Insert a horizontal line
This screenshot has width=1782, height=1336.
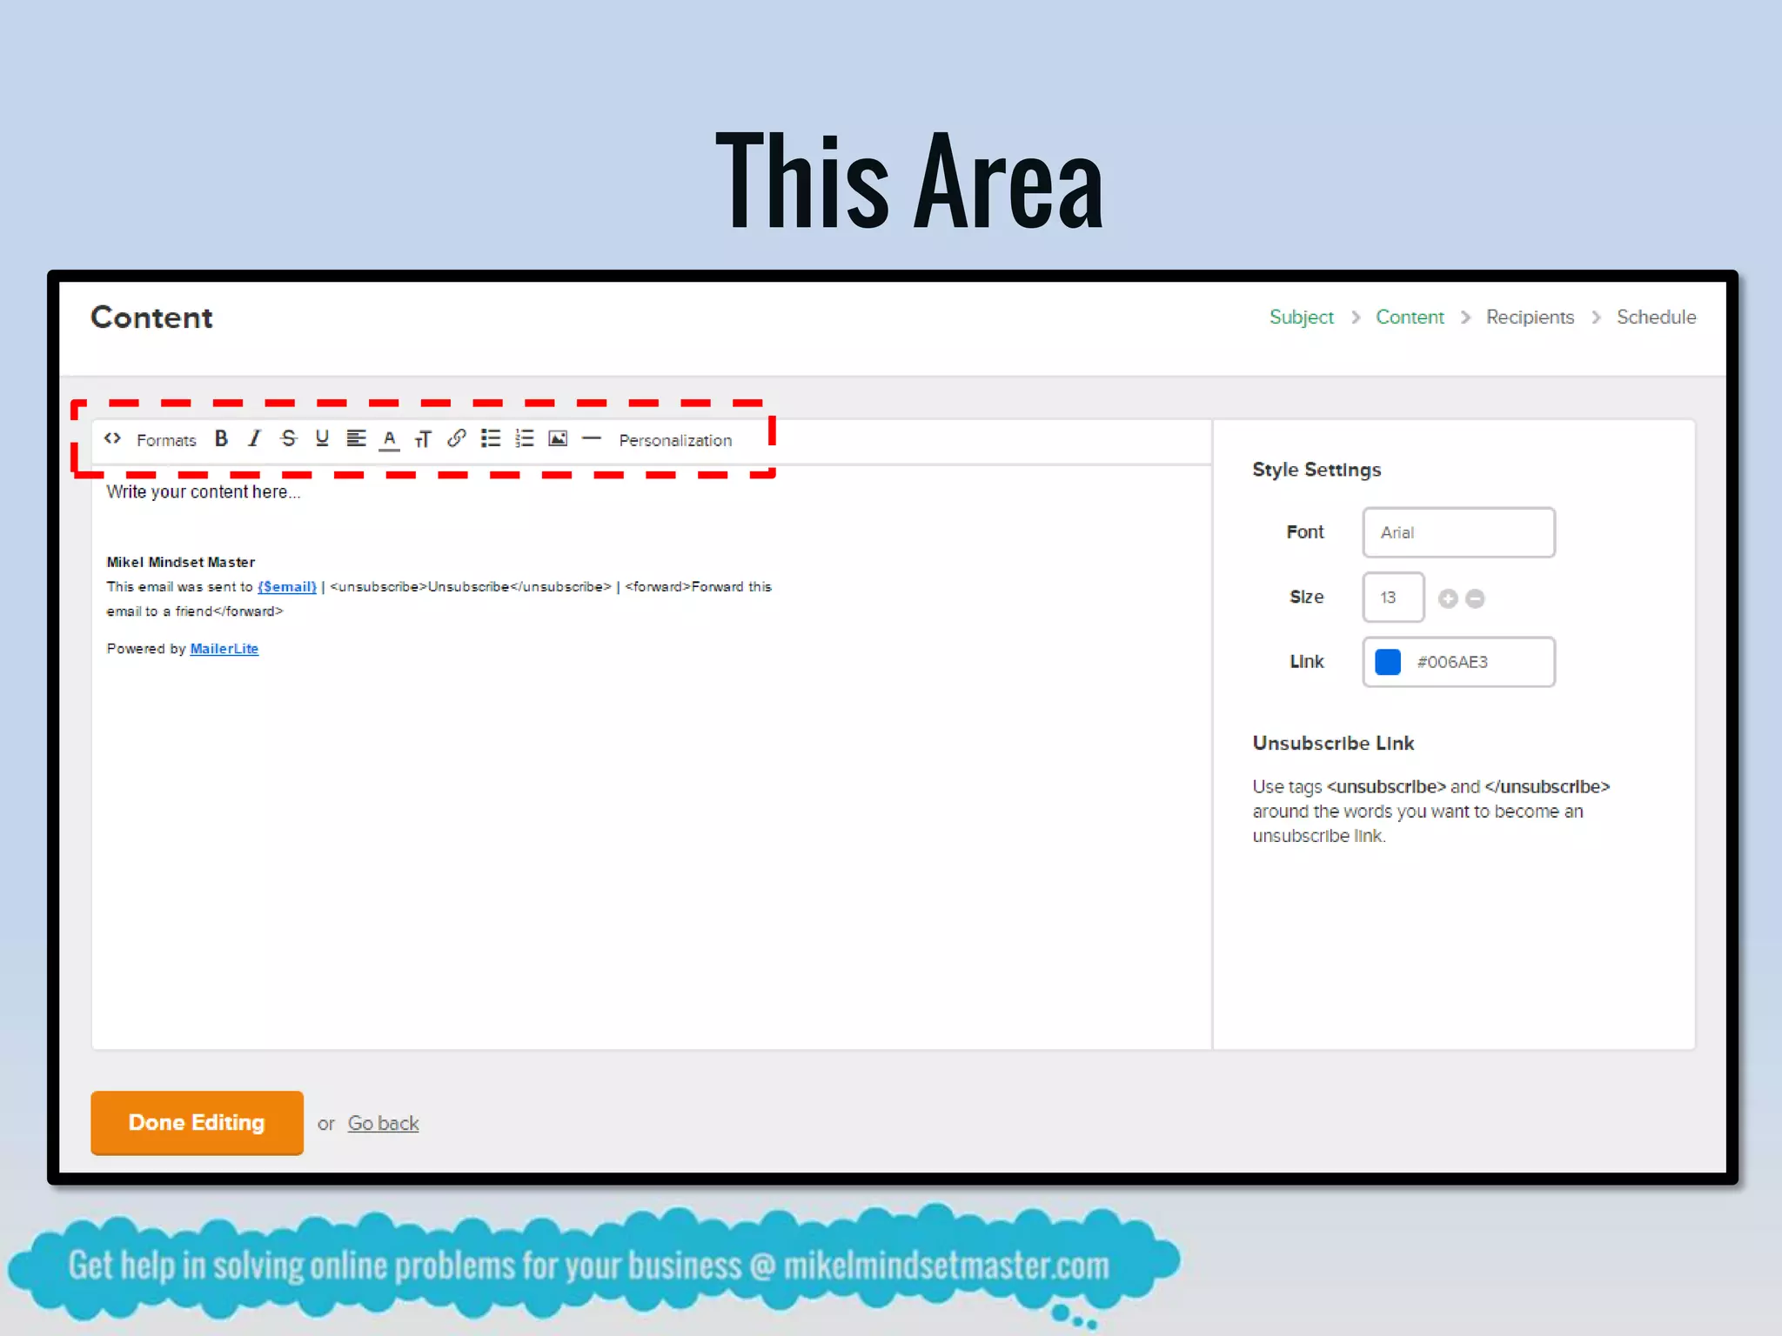coord(592,438)
